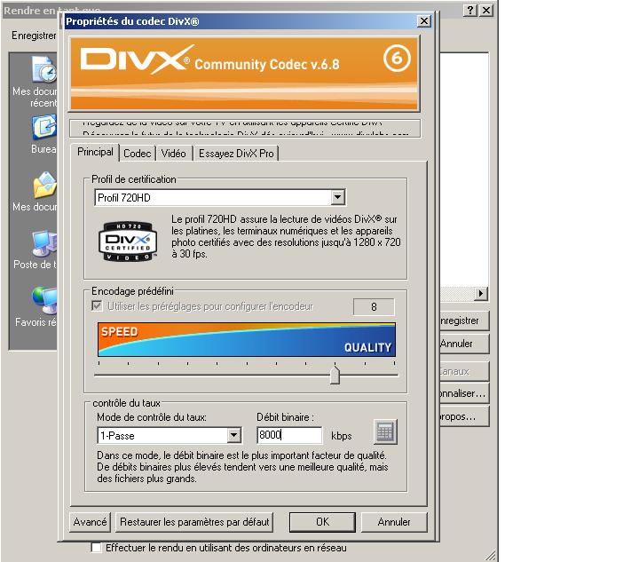
Task: Click the SPEED QUALITY gradient bar
Action: (x=247, y=339)
